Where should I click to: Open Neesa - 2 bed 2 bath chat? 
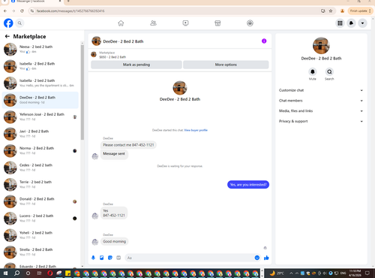click(x=40, y=49)
